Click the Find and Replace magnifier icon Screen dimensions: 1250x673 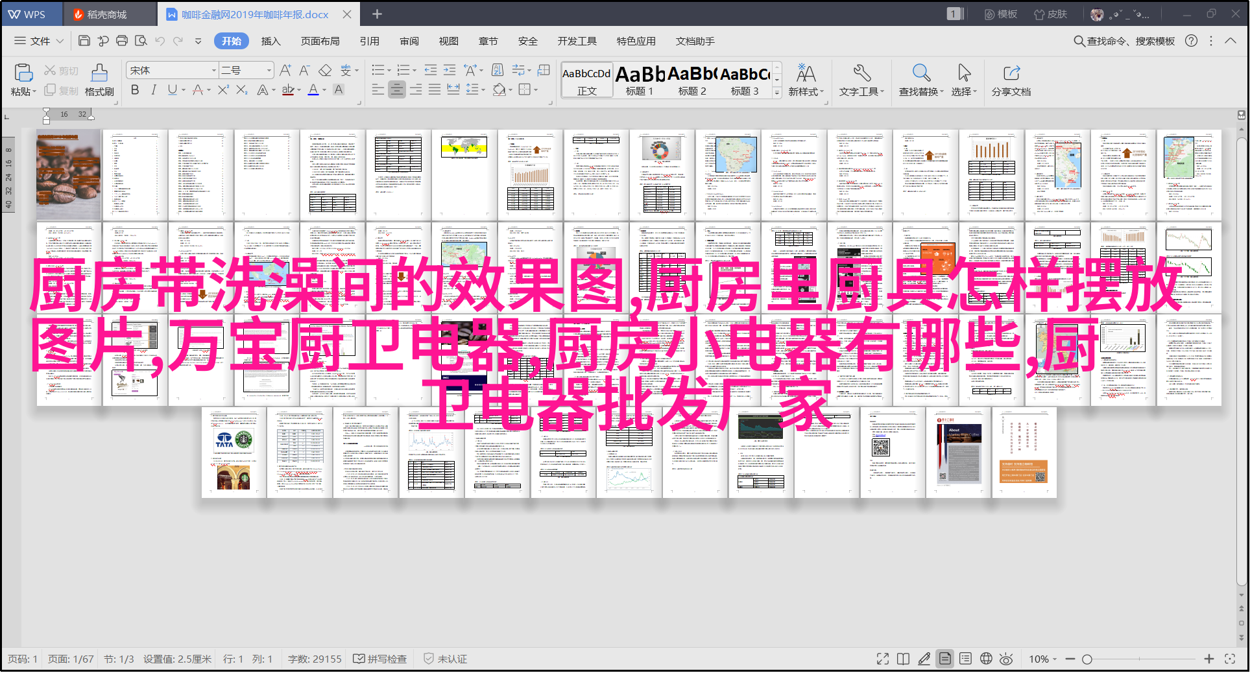point(921,73)
